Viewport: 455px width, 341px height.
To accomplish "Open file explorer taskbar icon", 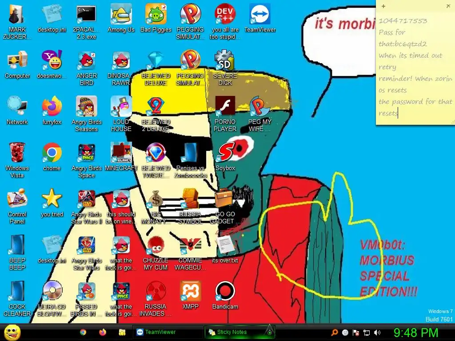I will pyautogui.click(x=122, y=332).
